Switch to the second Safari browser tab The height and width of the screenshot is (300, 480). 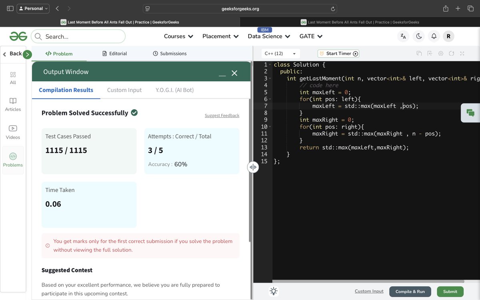(x=360, y=22)
